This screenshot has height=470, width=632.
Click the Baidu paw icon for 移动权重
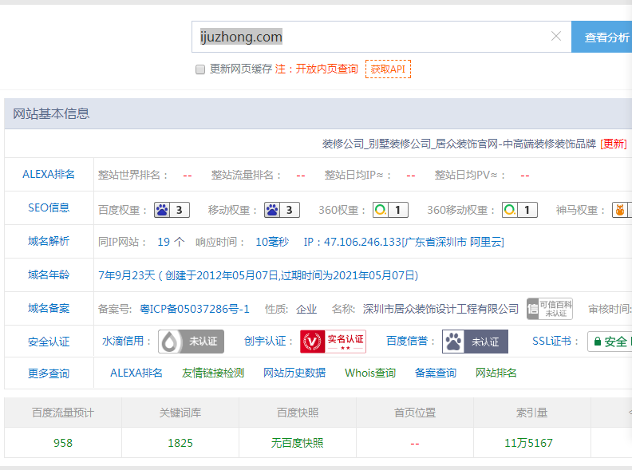[x=272, y=210]
